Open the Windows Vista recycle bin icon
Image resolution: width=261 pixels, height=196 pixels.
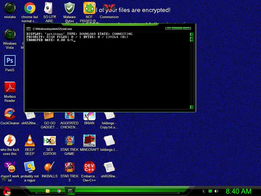[10, 34]
